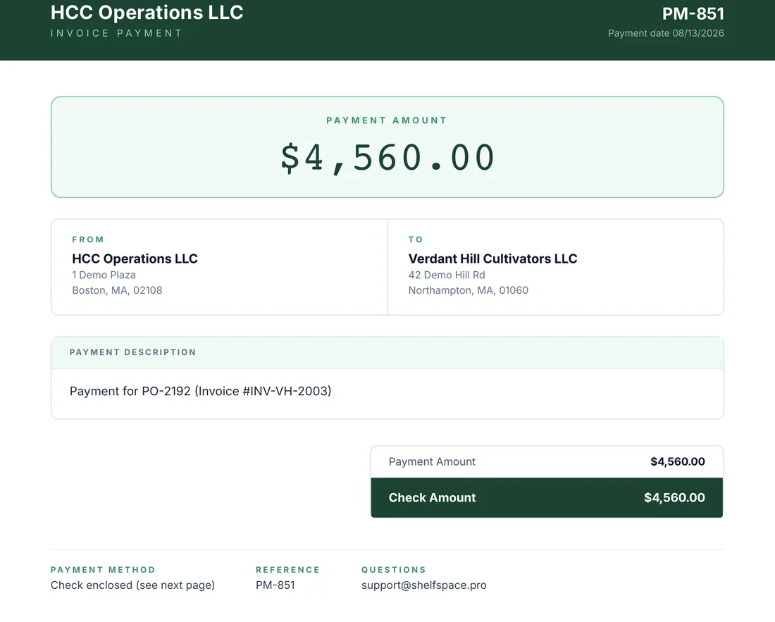Select the Verdant Hill Cultivators LLC name
The height and width of the screenshot is (622, 775).
coord(492,259)
